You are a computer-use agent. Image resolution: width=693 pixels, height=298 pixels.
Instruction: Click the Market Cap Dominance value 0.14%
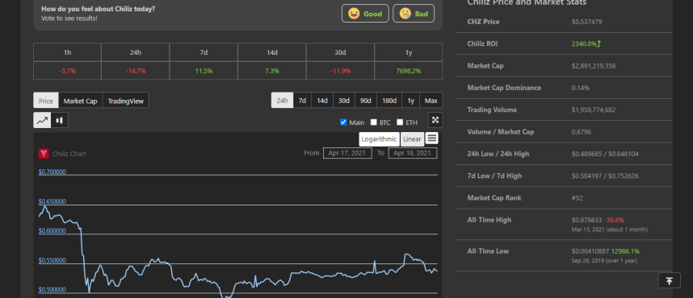click(x=580, y=88)
